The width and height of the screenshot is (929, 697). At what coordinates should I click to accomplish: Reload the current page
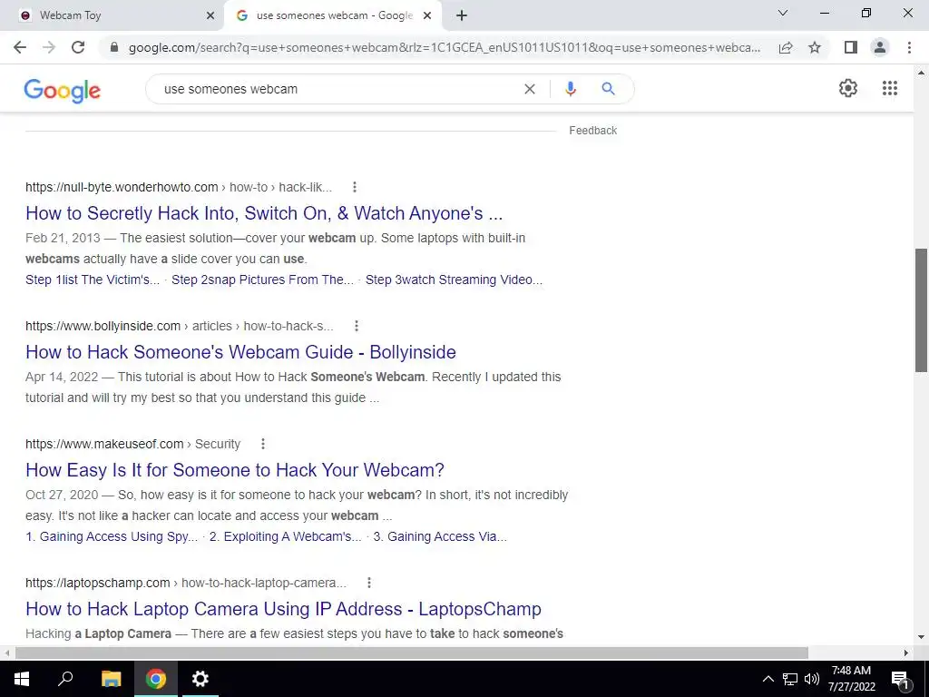click(x=78, y=47)
